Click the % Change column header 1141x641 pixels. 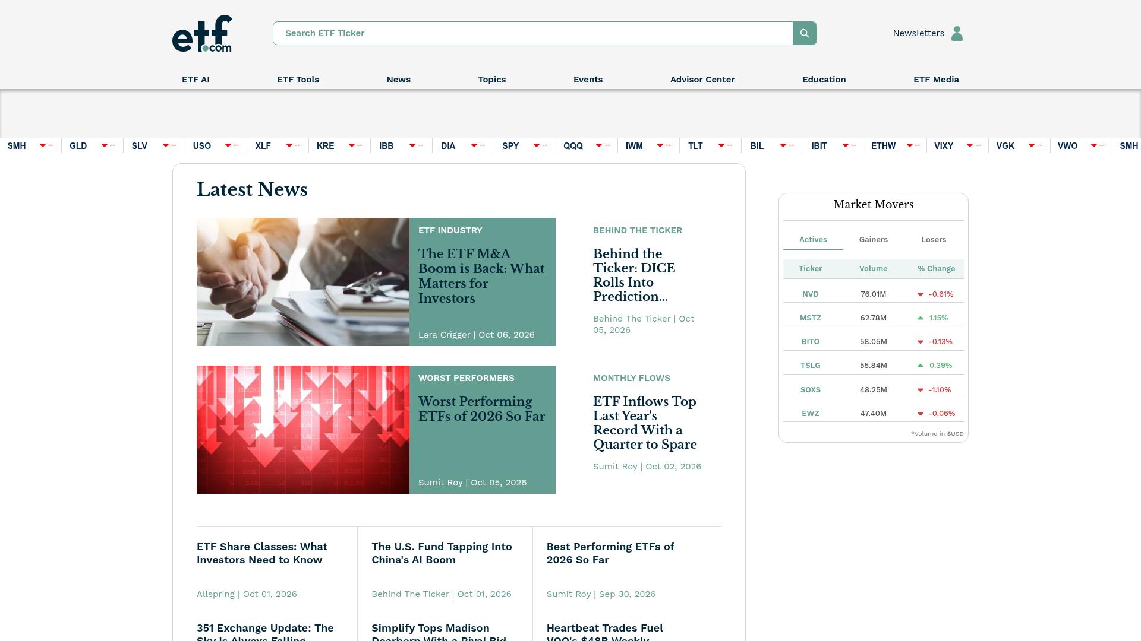936,269
